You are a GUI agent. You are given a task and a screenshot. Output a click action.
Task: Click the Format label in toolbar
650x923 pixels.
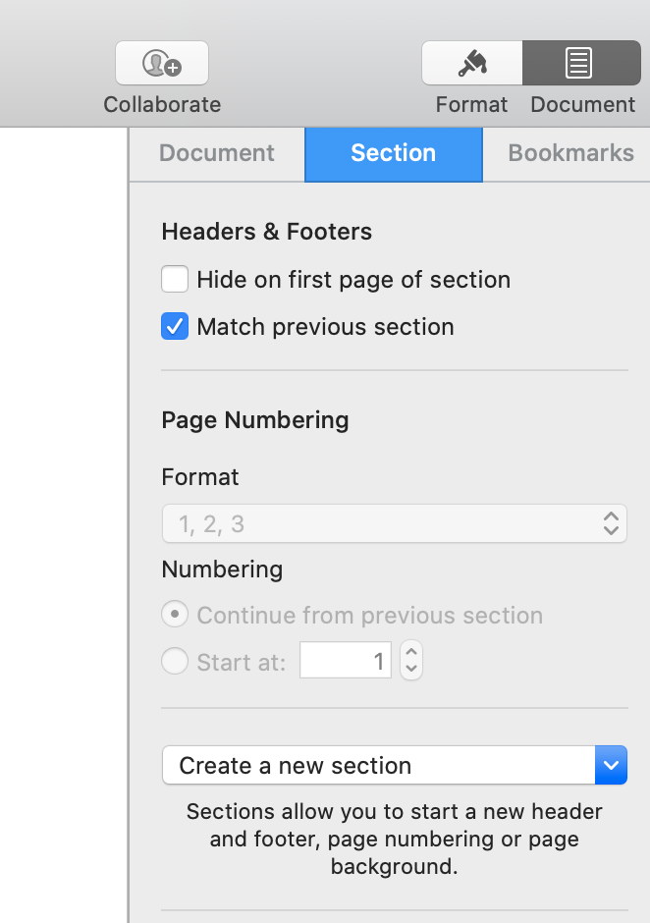pyautogui.click(x=472, y=105)
